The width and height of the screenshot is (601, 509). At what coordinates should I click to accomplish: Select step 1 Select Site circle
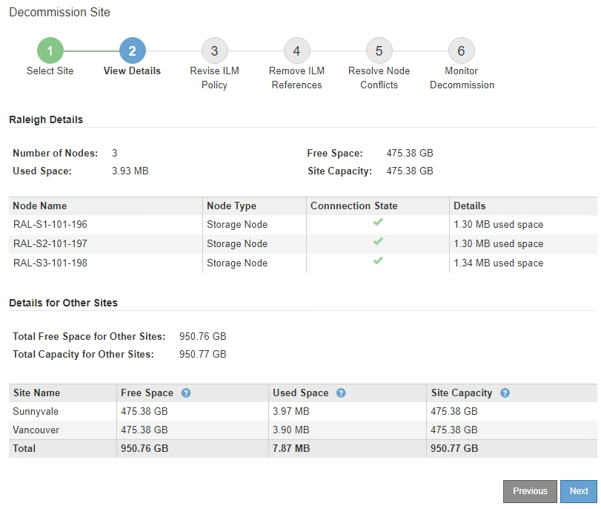click(50, 51)
